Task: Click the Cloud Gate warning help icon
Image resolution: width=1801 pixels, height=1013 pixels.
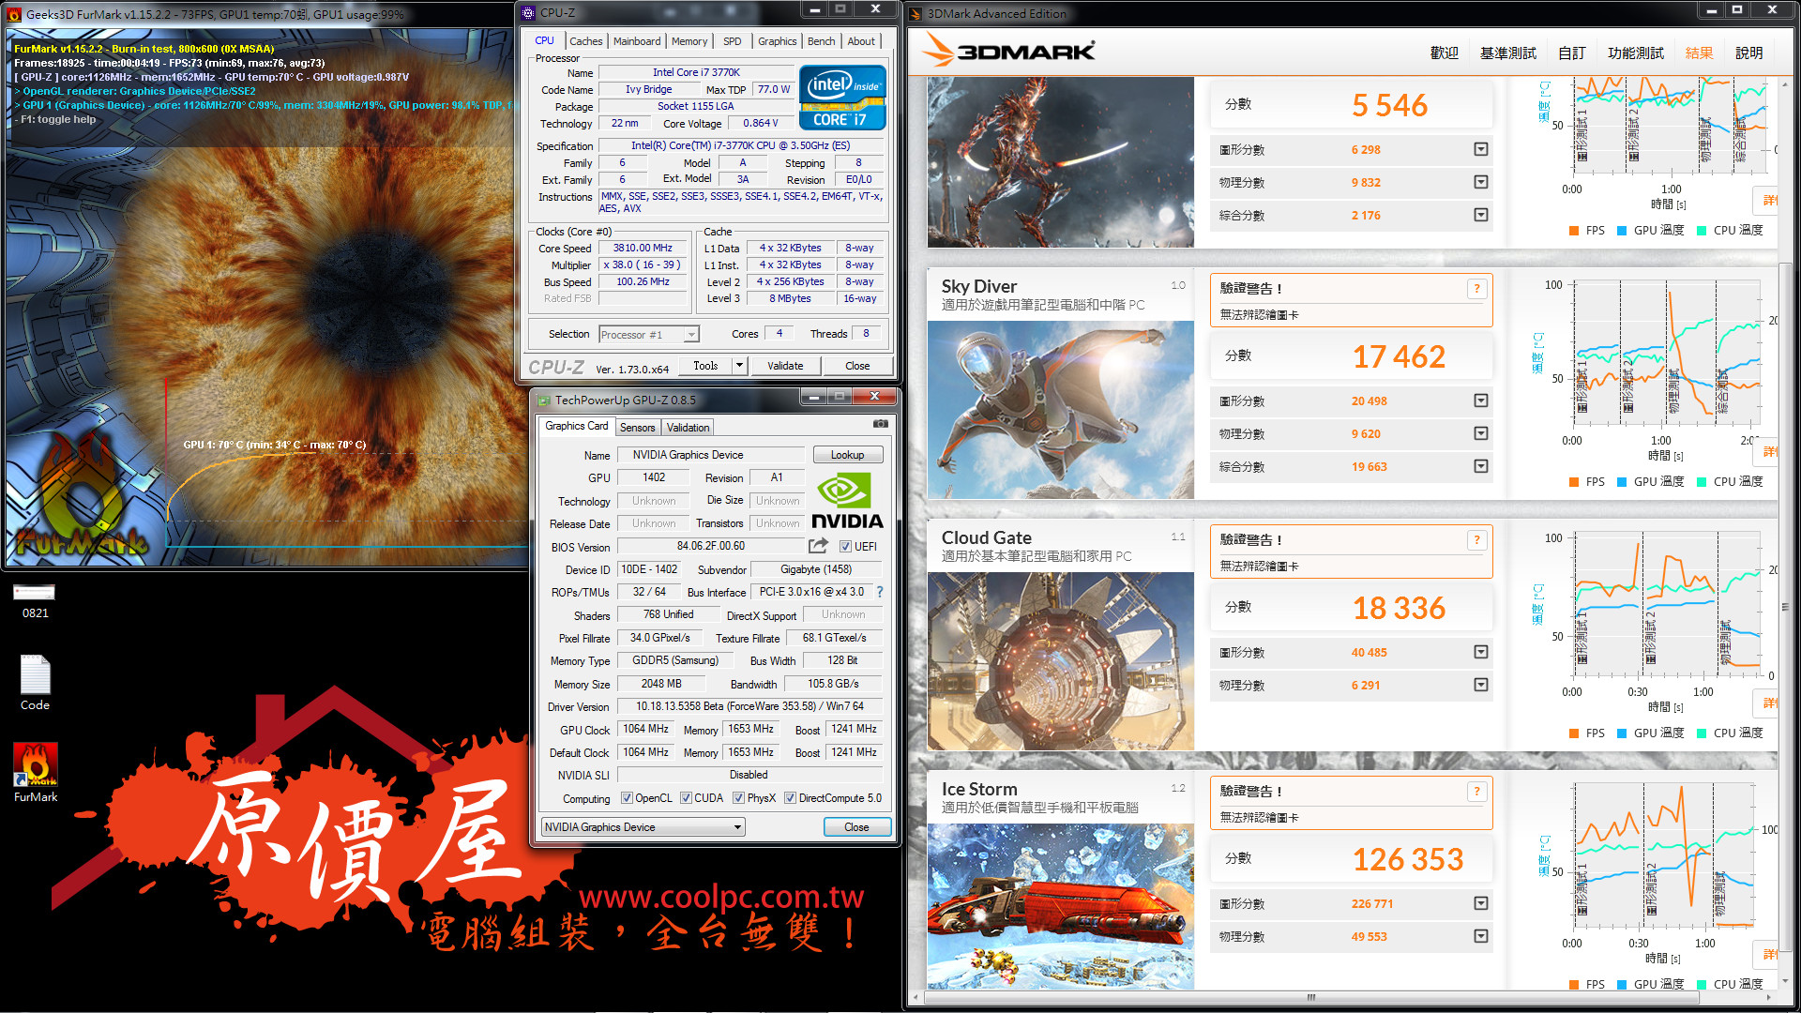Action: [1476, 540]
